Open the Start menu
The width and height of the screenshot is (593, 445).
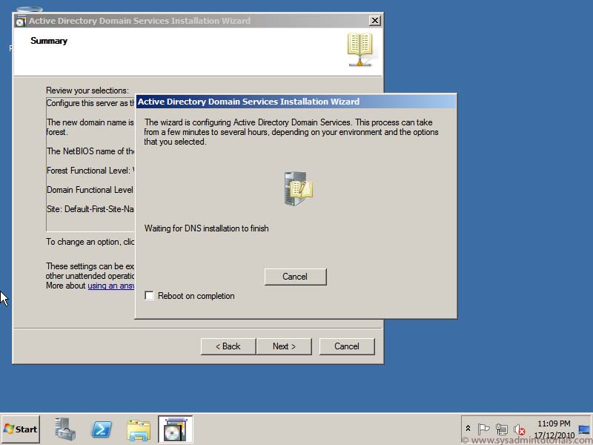pyautogui.click(x=19, y=429)
